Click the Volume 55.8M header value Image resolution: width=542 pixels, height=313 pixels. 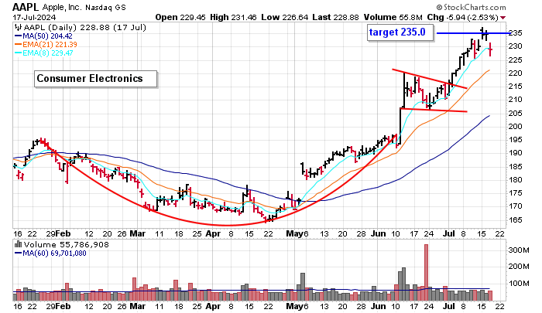click(x=393, y=17)
